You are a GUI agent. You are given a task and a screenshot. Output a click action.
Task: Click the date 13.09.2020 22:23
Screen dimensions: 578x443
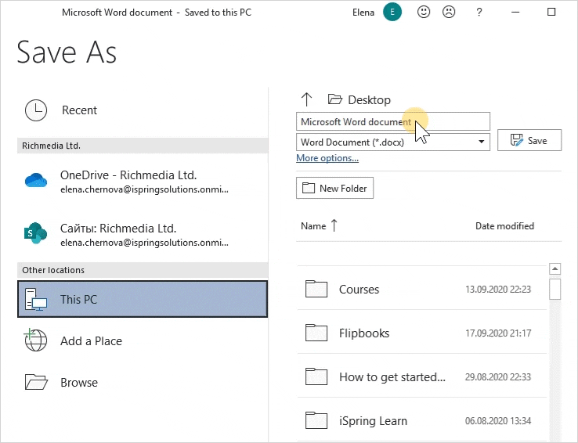[498, 289]
